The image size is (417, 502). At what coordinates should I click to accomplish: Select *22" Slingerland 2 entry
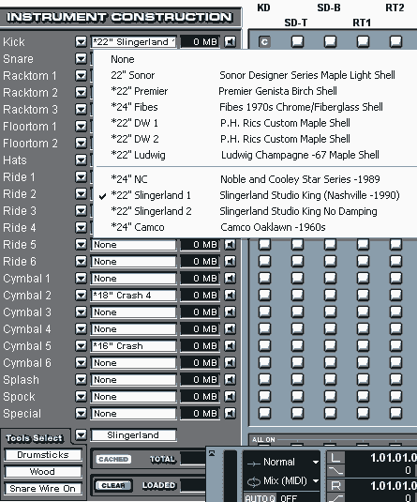[x=255, y=211]
